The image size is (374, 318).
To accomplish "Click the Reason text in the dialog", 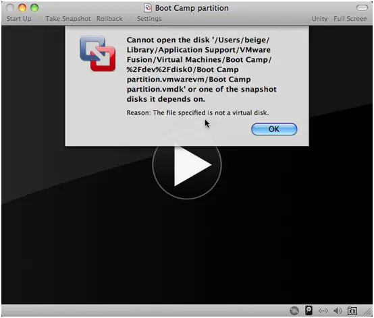I will tap(198, 113).
